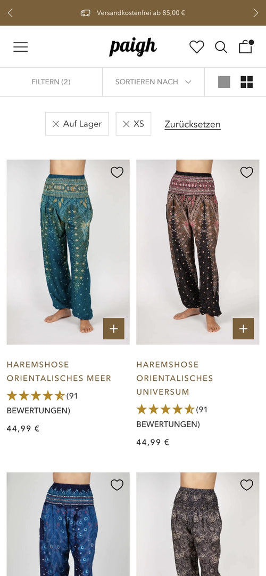
Task: Quick-add Orientalisches Meer with plus button
Action: pos(113,329)
